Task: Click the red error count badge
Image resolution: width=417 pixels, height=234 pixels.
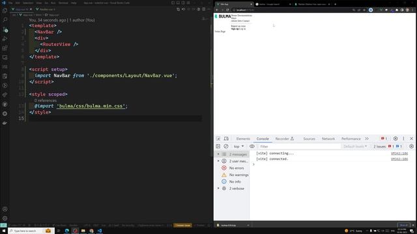Action: click(384, 138)
